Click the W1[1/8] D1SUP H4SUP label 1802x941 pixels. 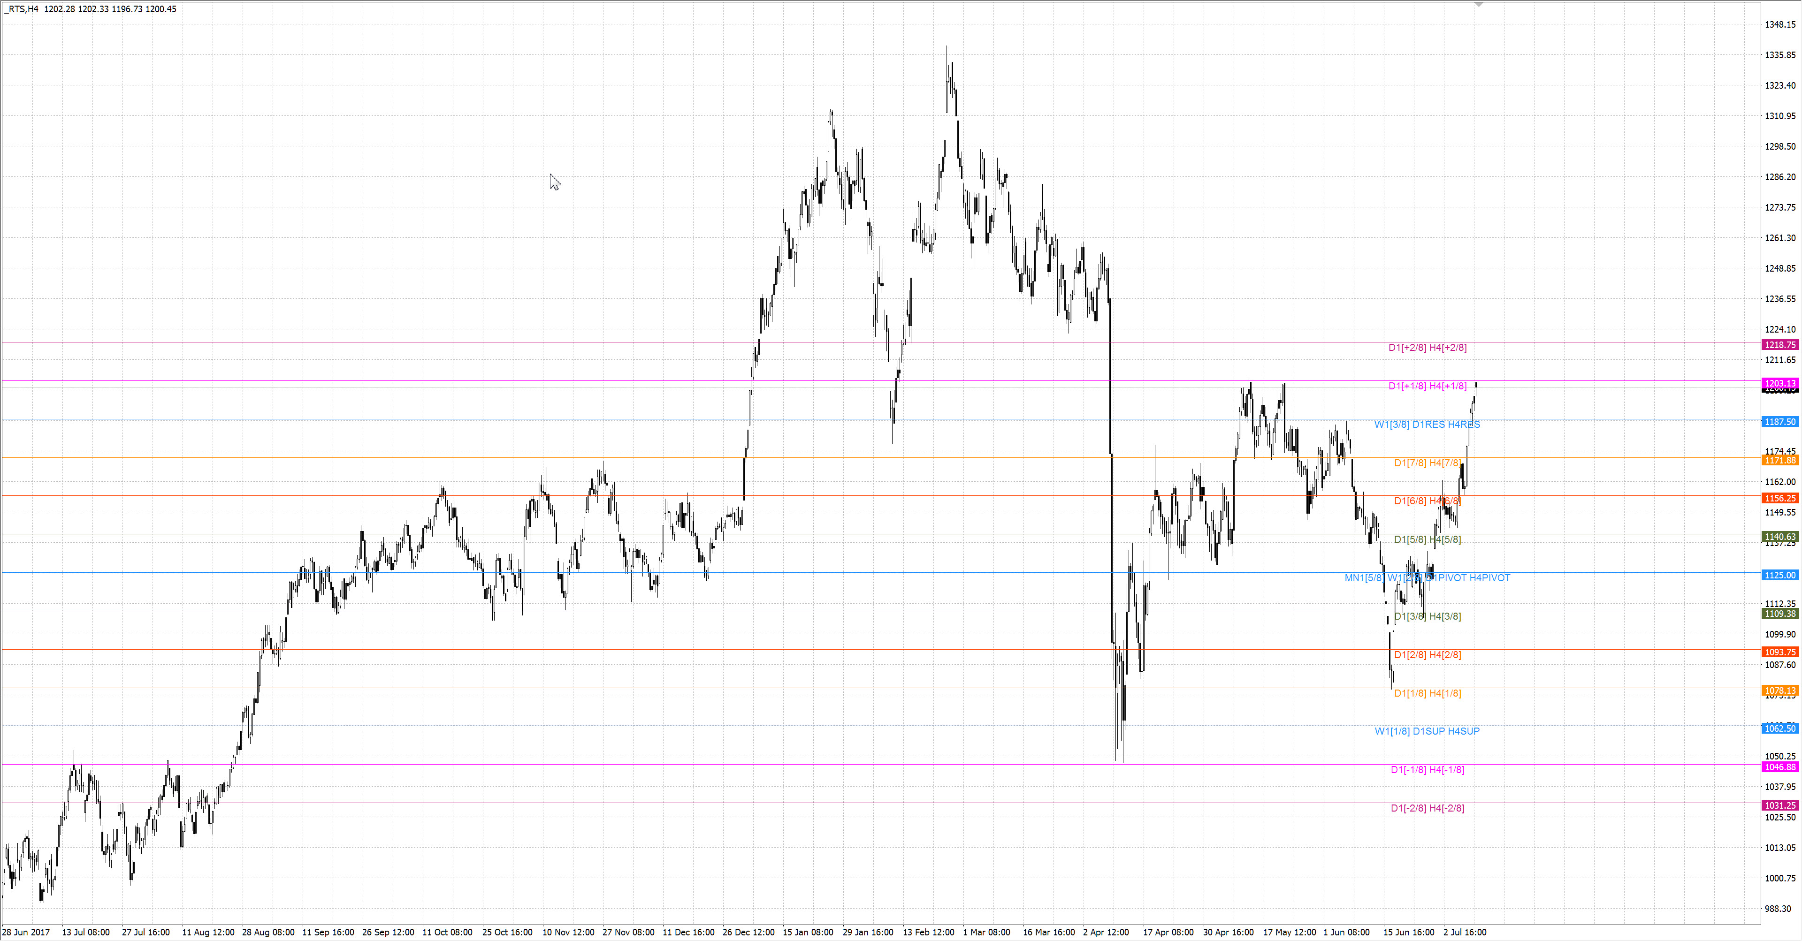coord(1427,731)
